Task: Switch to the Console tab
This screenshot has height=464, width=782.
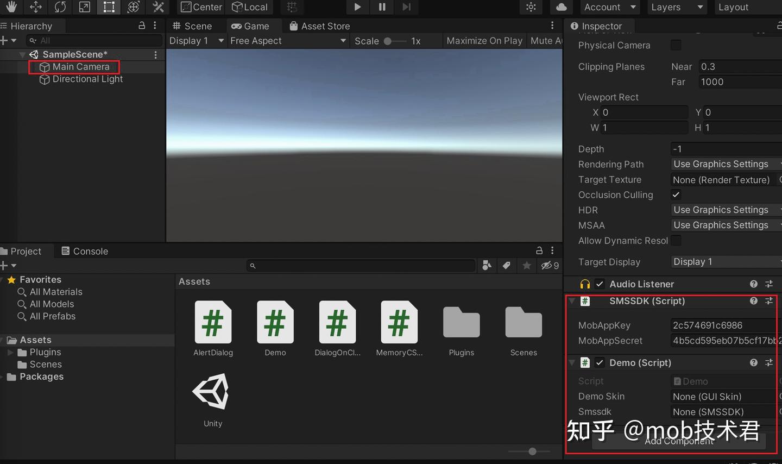Action: pos(85,251)
